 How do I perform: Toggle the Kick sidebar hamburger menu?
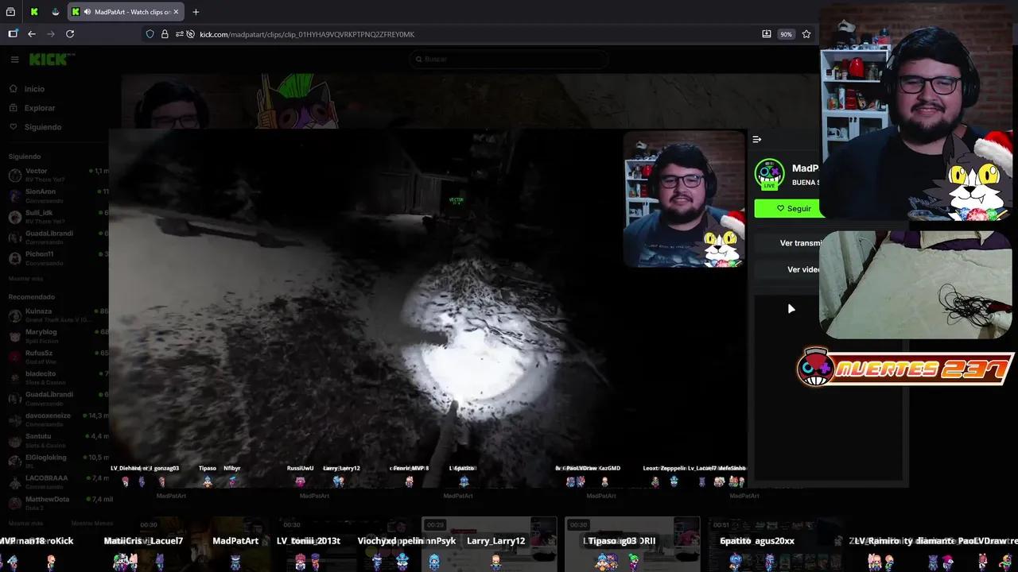(x=14, y=60)
